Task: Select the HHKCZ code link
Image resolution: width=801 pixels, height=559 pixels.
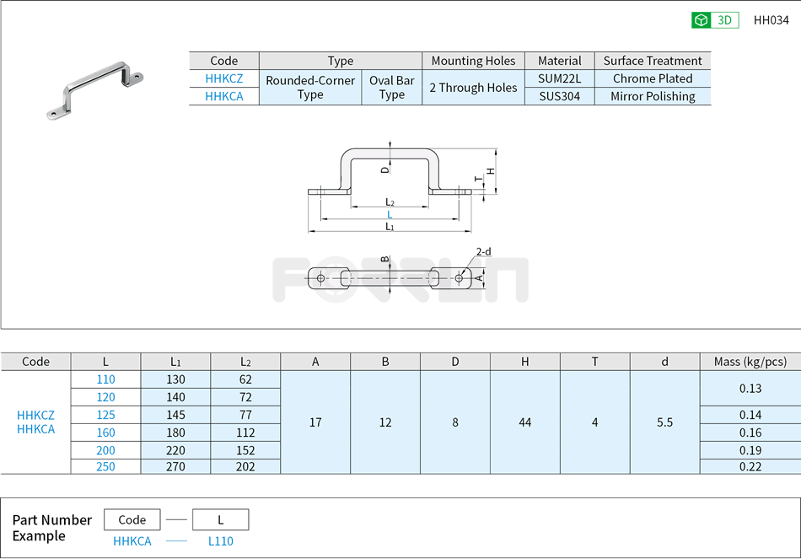Action: [x=223, y=78]
